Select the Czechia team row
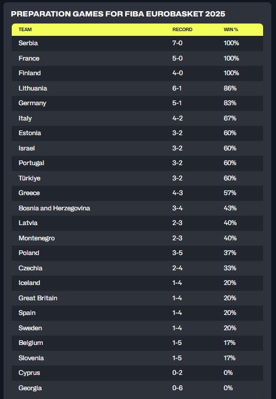The width and height of the screenshot is (276, 399). point(137,268)
